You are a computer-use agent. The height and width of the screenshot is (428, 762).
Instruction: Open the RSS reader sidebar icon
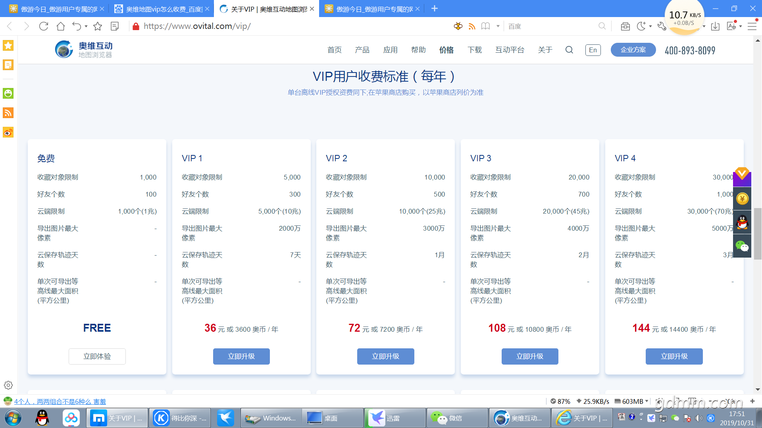(x=8, y=113)
